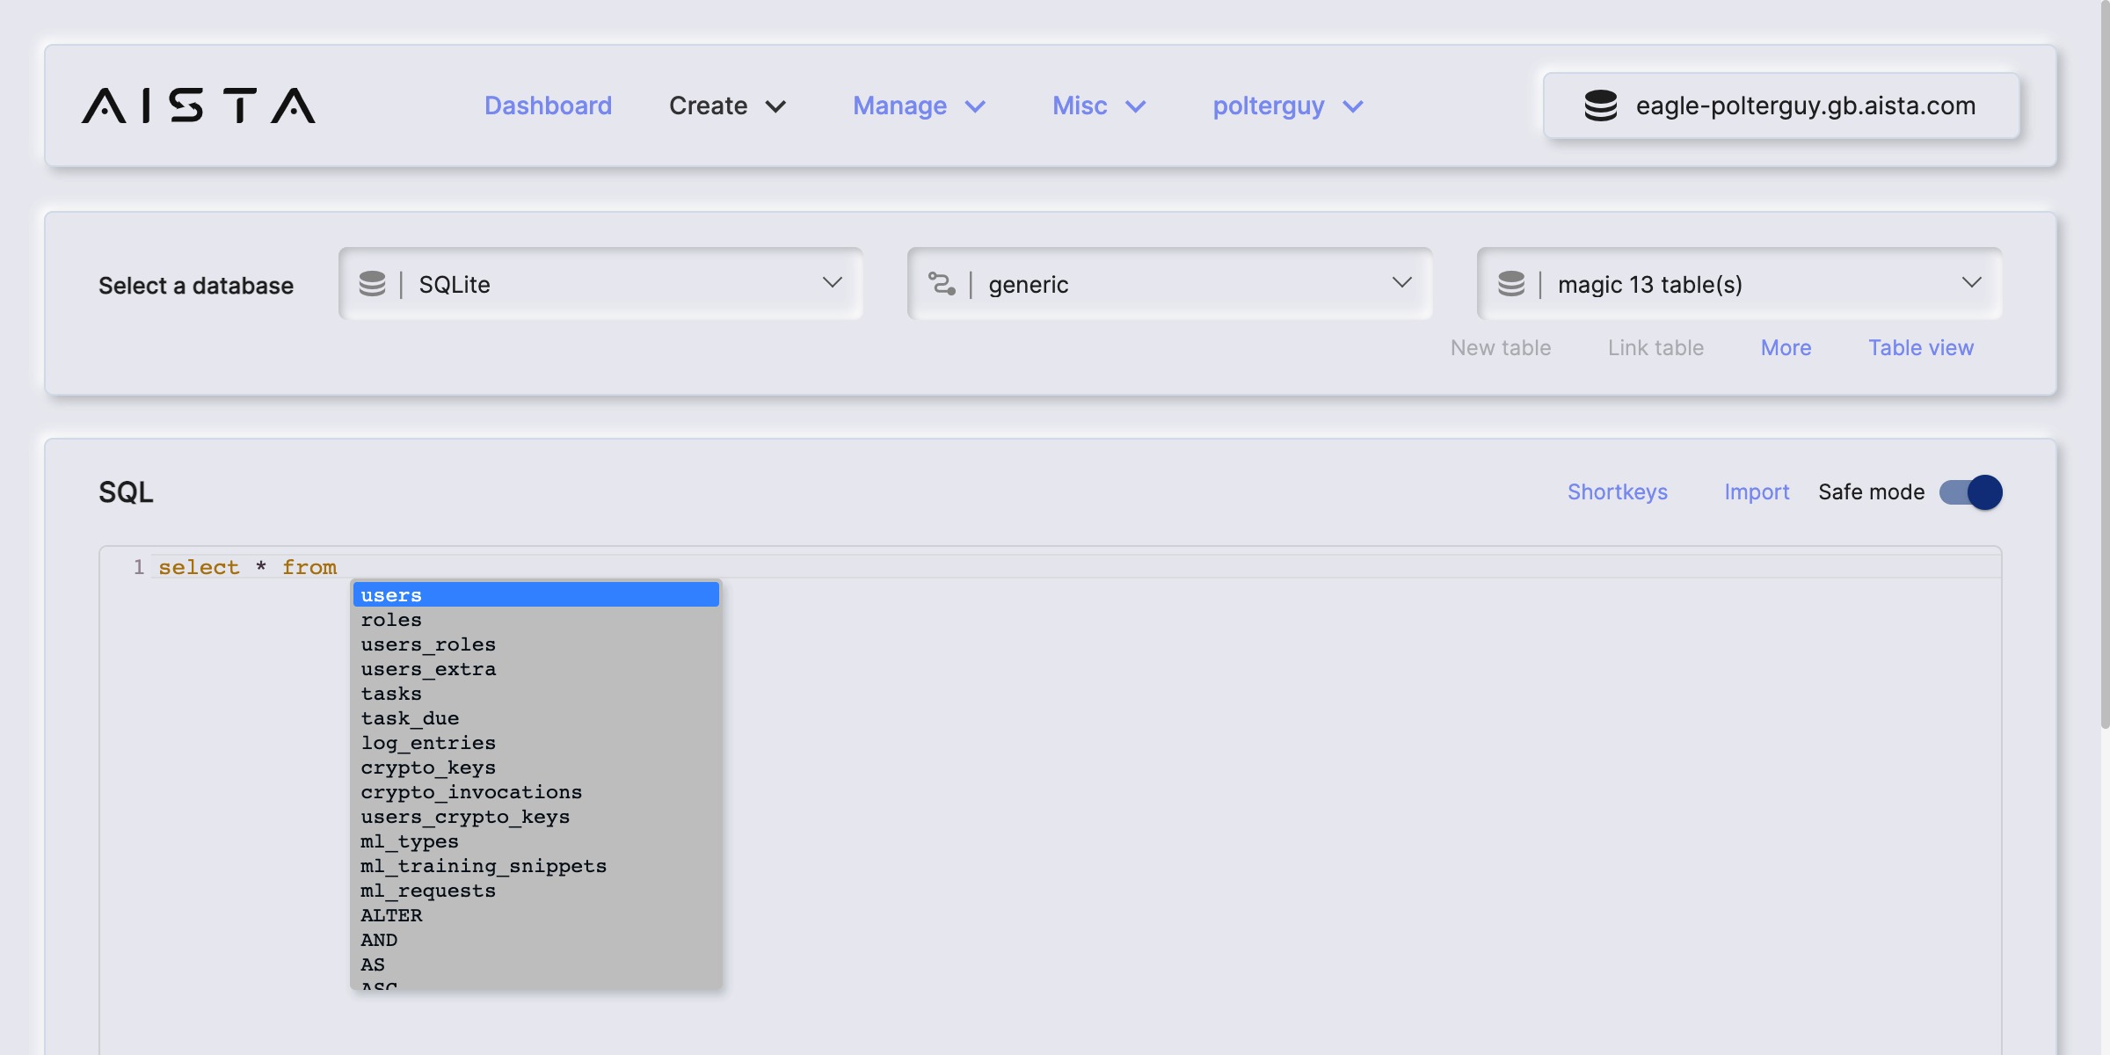Viewport: 2110px width, 1055px height.
Task: Open the magic 13 table(s) dropdown
Action: (x=1739, y=284)
